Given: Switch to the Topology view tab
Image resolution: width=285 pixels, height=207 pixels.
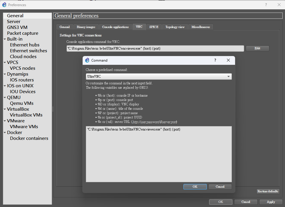Looking at the screenshot, I should (175, 27).
